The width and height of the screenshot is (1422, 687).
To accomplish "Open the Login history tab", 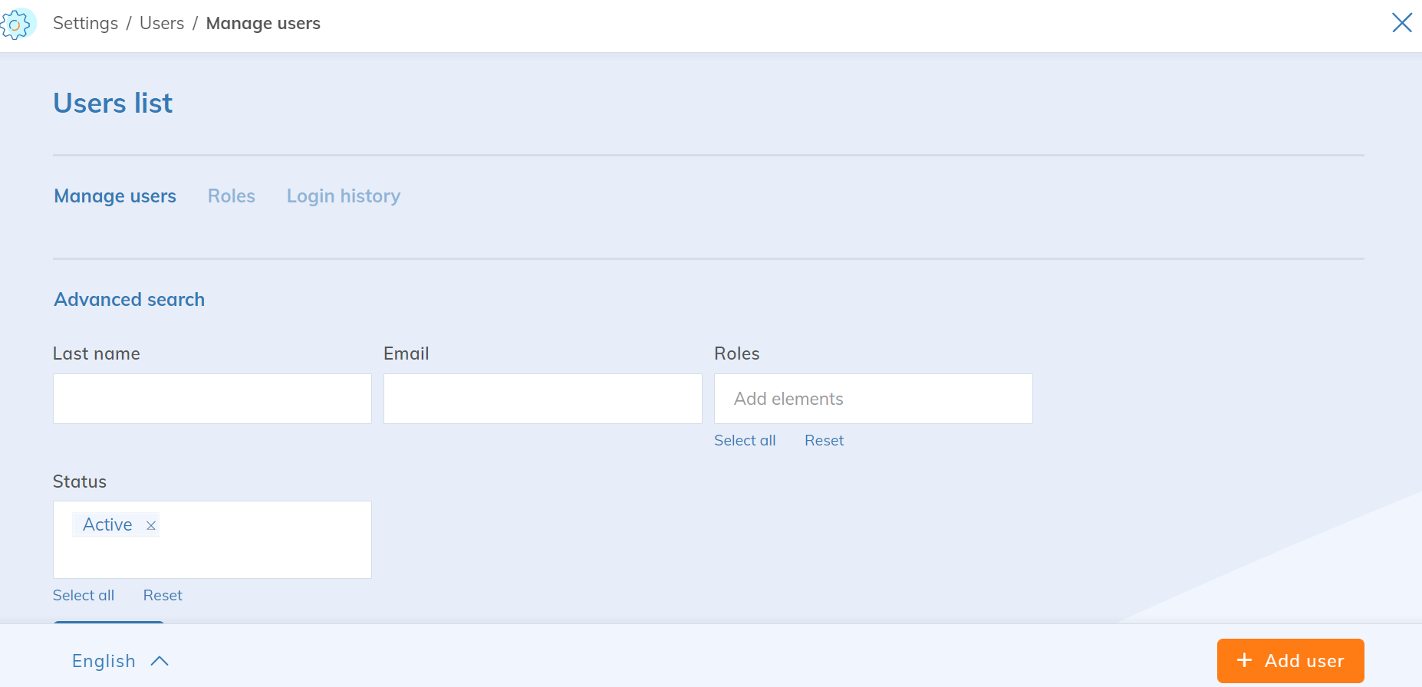I will point(343,196).
